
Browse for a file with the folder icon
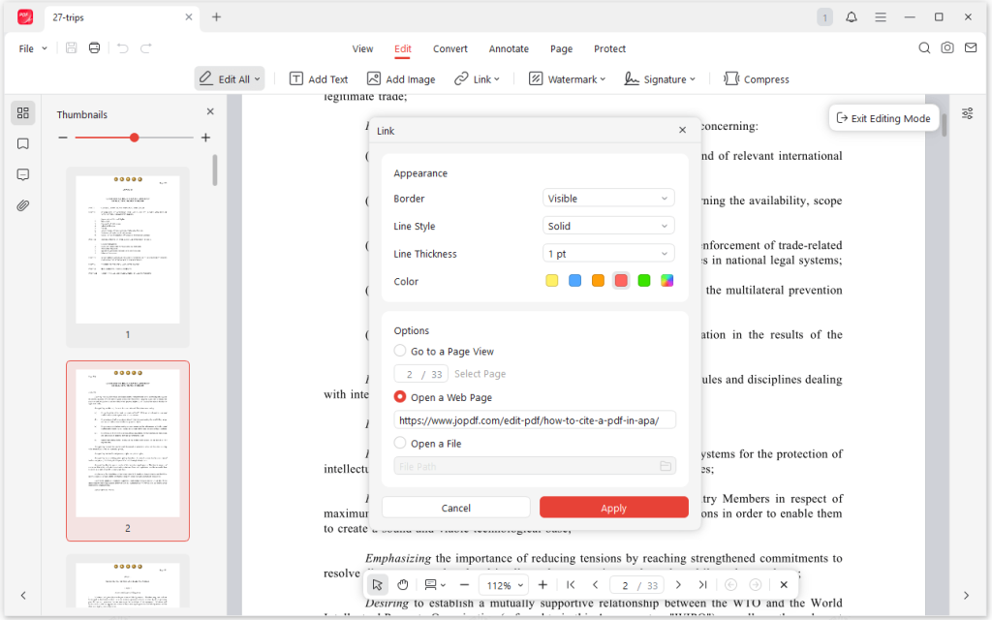666,466
